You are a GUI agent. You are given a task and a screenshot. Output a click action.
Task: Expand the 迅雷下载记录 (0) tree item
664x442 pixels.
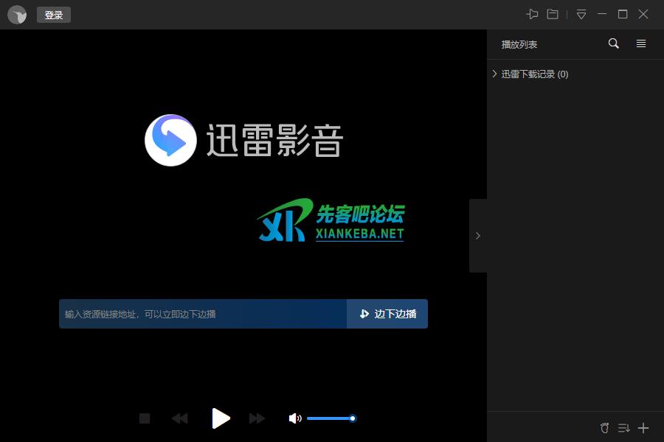[494, 74]
